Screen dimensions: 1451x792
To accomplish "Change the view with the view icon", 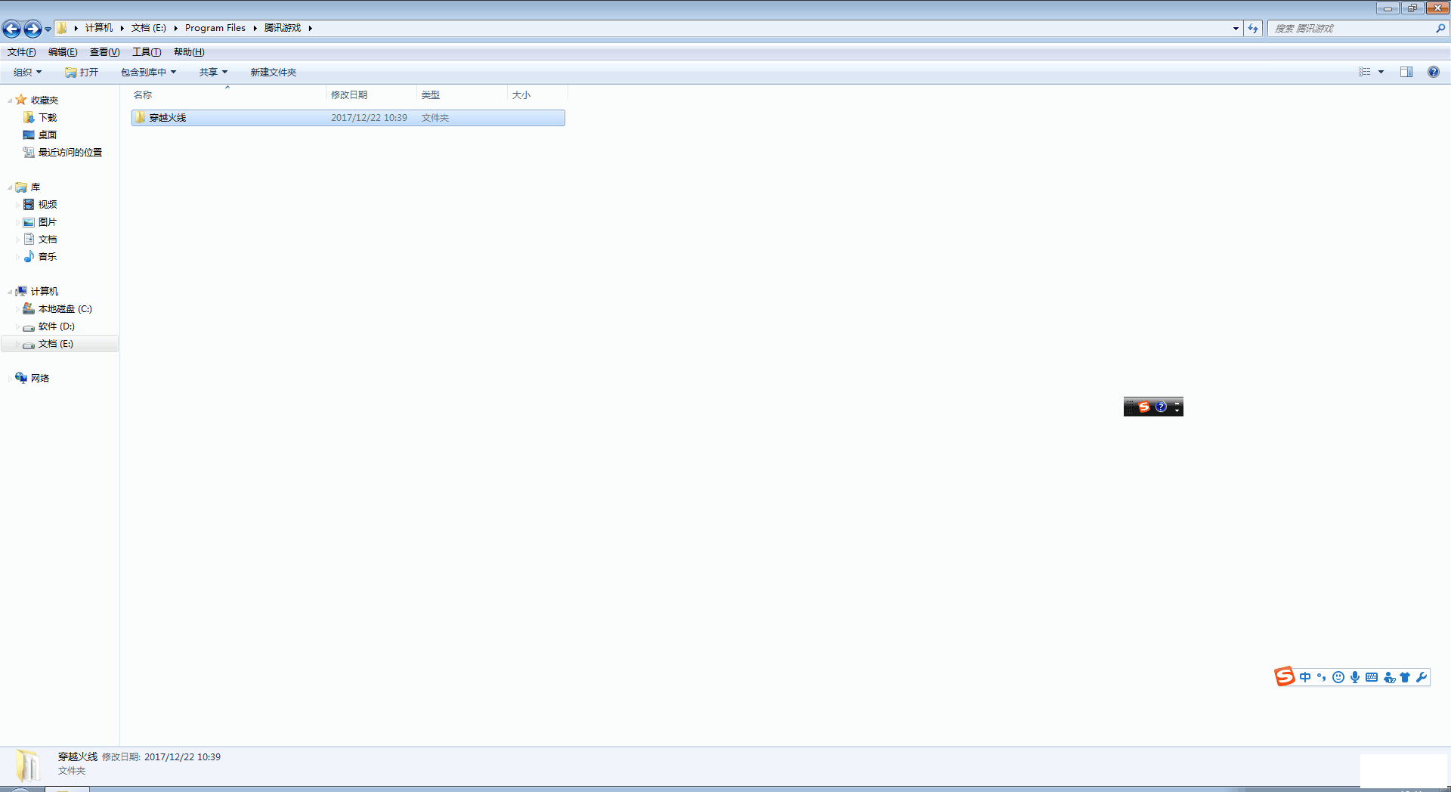I will [x=1365, y=72].
